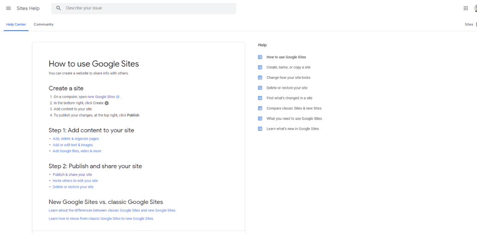The height and width of the screenshot is (239, 489).
Task: Open the Sites link at top right
Action: (x=469, y=24)
